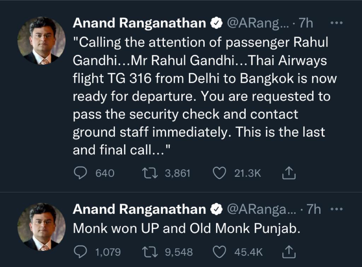Like the tweet with 21.3K likes
Screen dimensions: 362x267
(x=220, y=173)
